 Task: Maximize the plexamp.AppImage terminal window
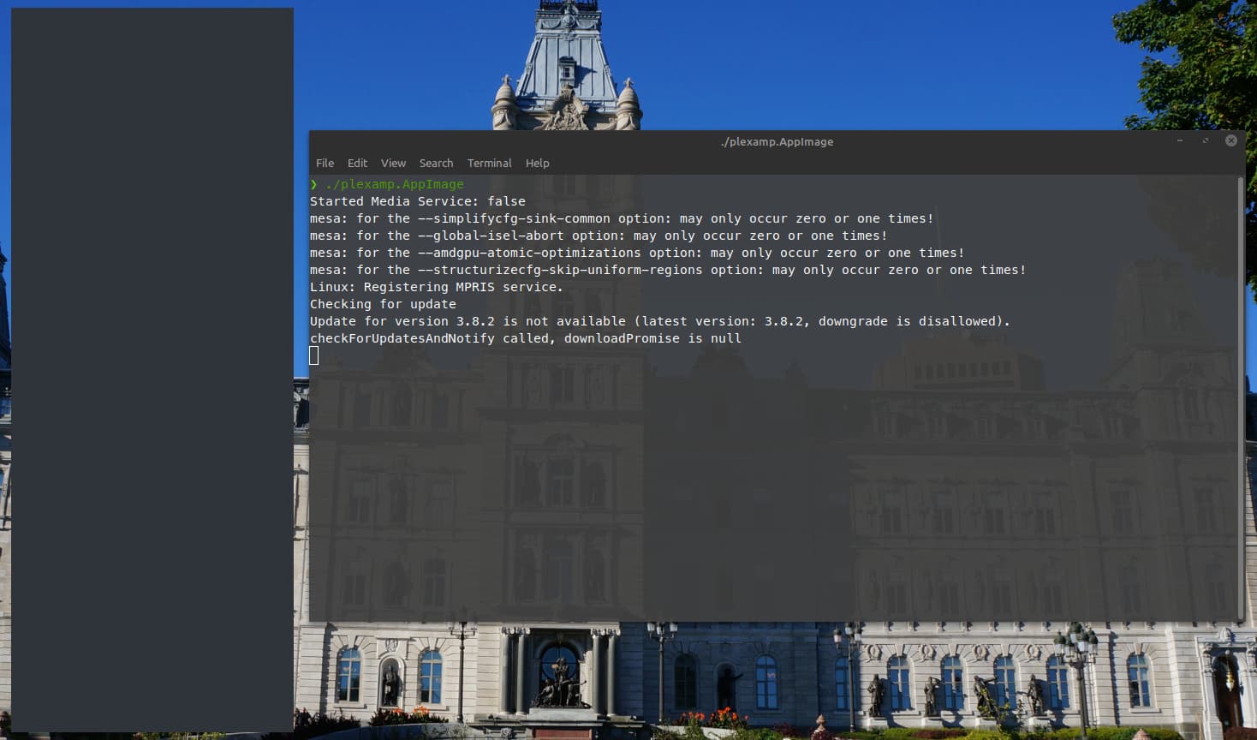point(1206,140)
